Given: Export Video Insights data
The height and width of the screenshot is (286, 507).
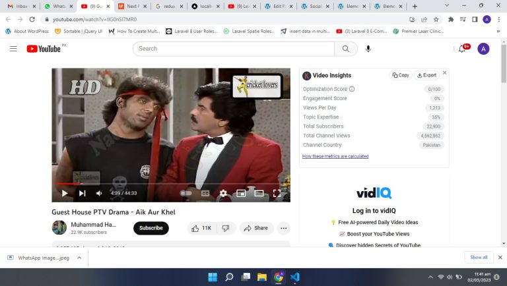Looking at the screenshot, I should coord(427,75).
